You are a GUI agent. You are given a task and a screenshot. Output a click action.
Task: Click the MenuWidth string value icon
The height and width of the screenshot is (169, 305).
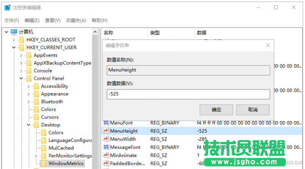coord(106,139)
